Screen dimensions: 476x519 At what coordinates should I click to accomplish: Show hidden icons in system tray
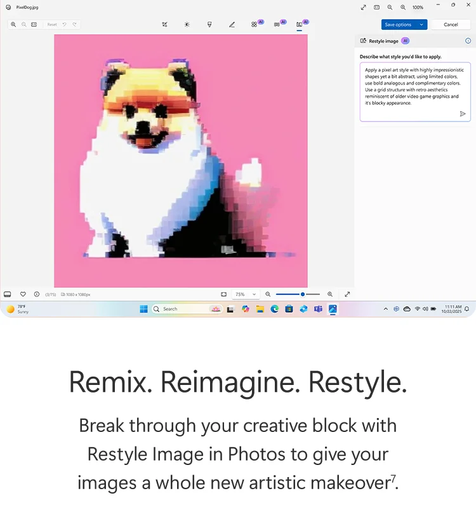[x=386, y=309]
